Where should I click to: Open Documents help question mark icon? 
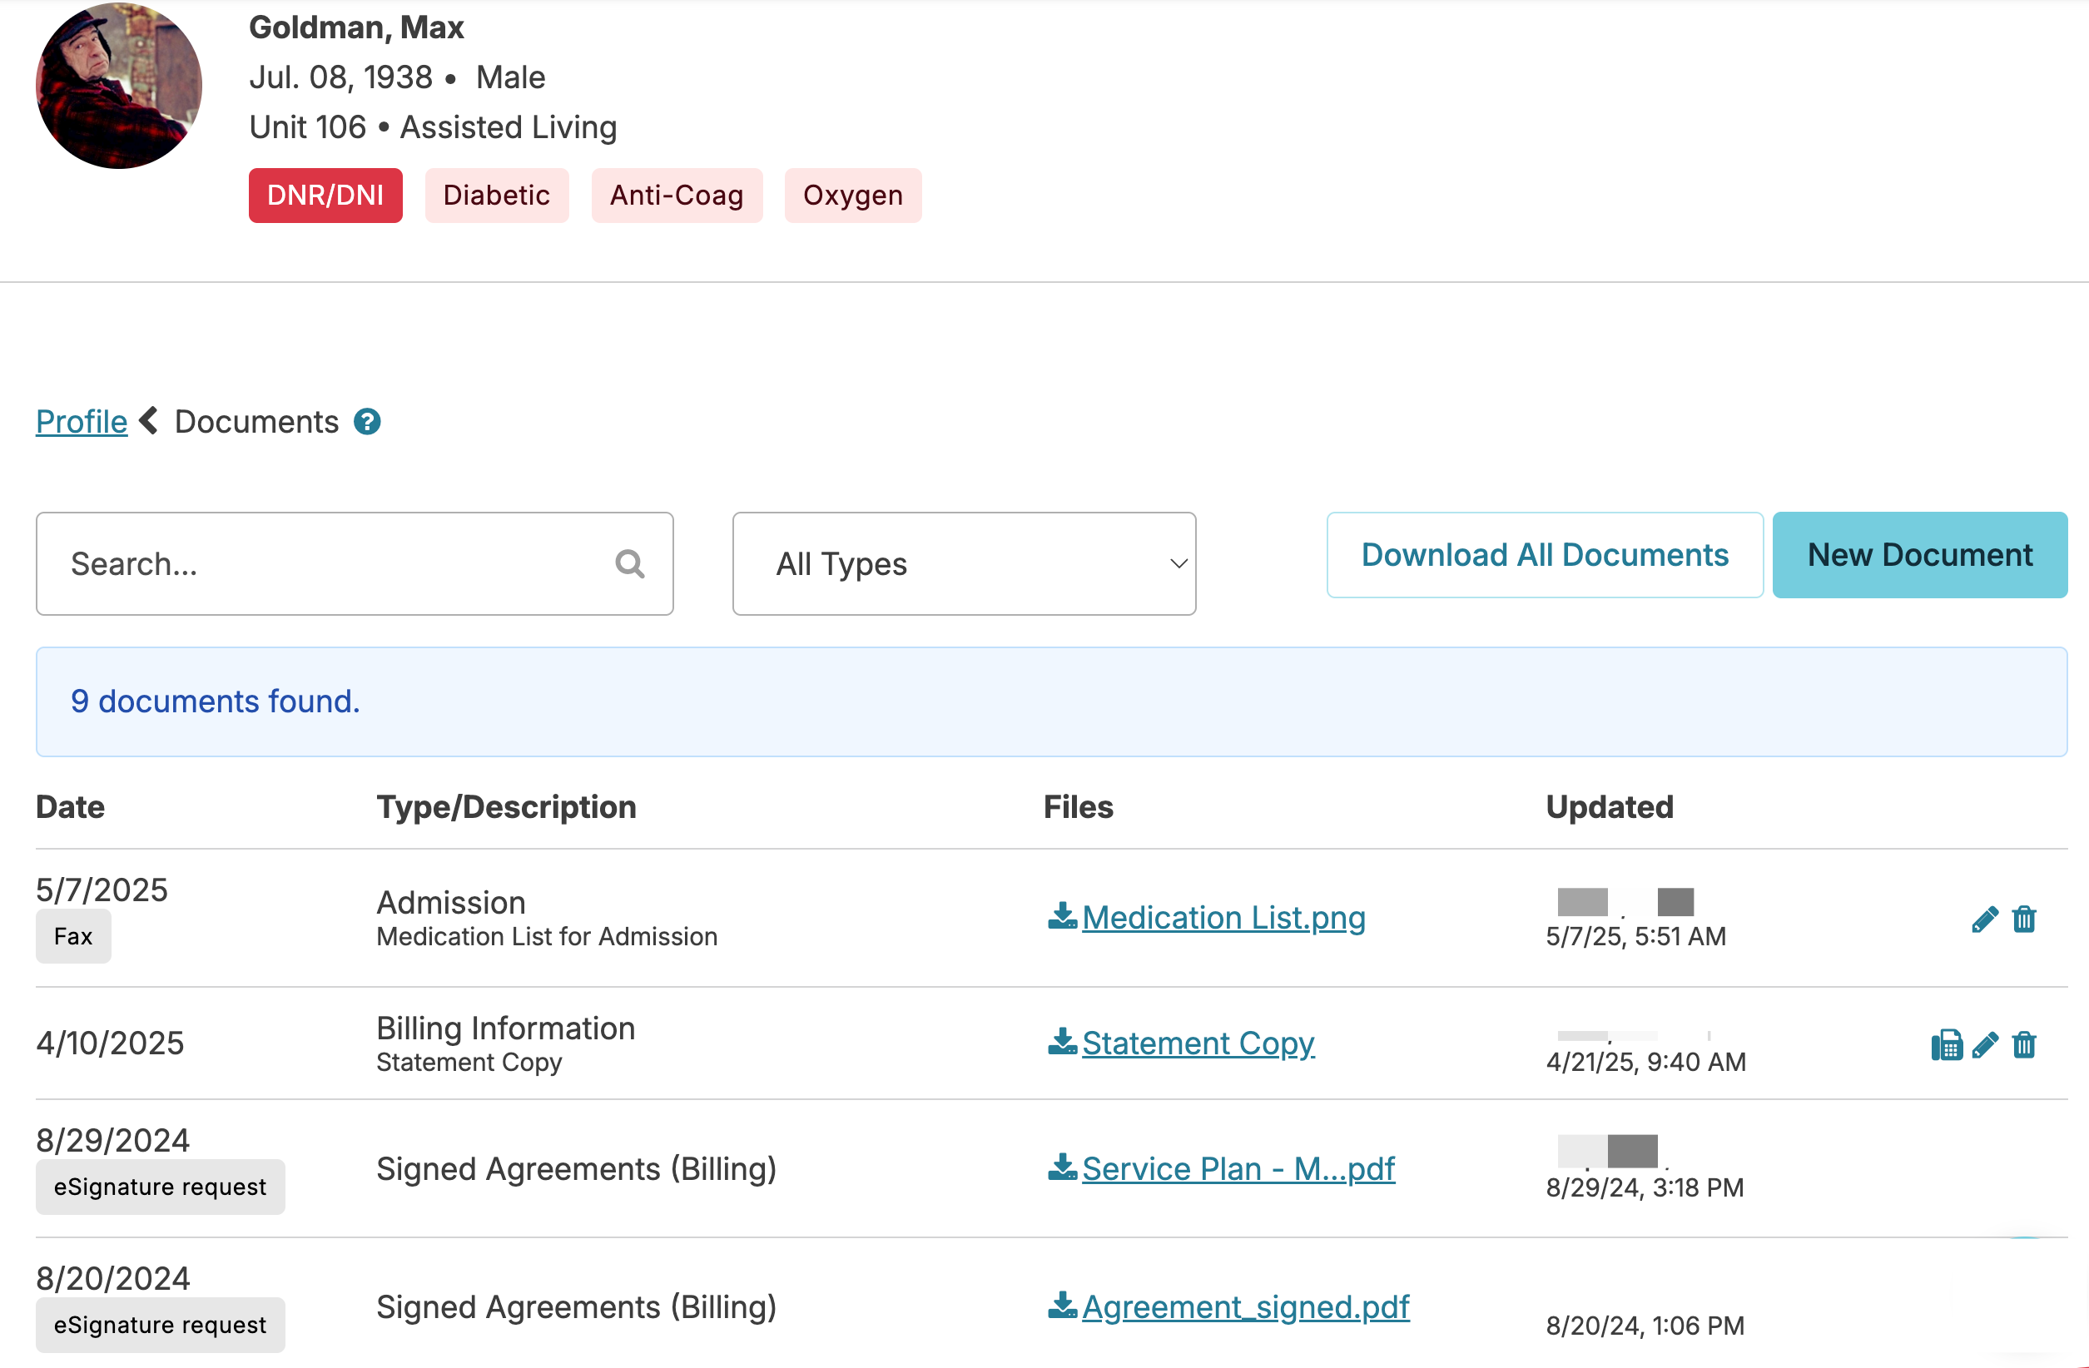367,422
